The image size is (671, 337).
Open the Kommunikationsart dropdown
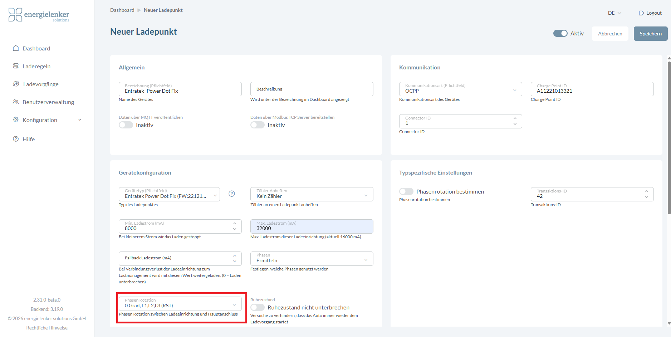(460, 89)
